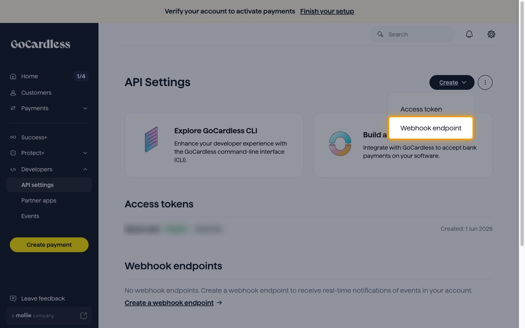
Task: Collapse the Developers sidebar chevron
Action: pos(85,169)
